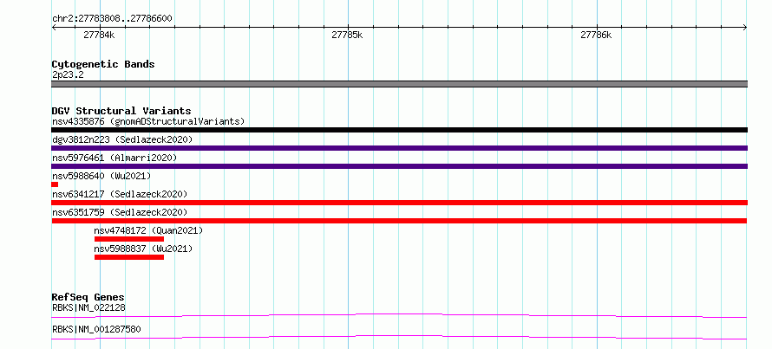The width and height of the screenshot is (772, 349).
Task: Click the 27784k ruler position
Action: coord(99,36)
